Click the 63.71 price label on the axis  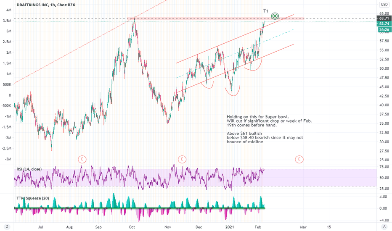[384, 18]
